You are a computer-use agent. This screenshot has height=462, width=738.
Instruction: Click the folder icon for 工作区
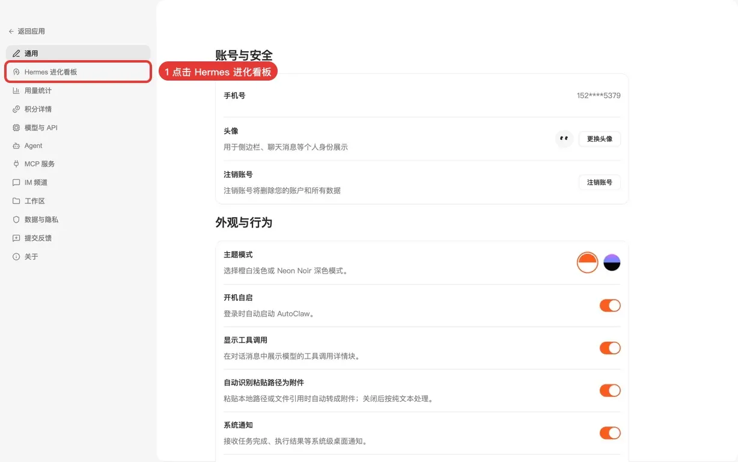[16, 201]
